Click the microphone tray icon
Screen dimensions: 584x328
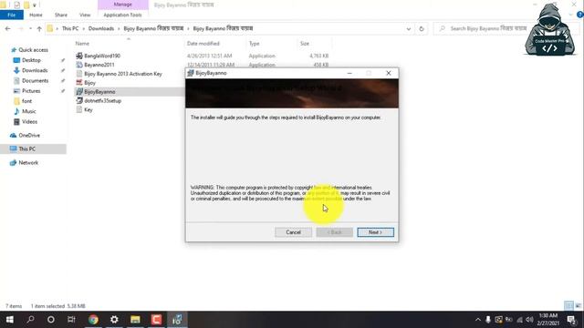point(488,320)
